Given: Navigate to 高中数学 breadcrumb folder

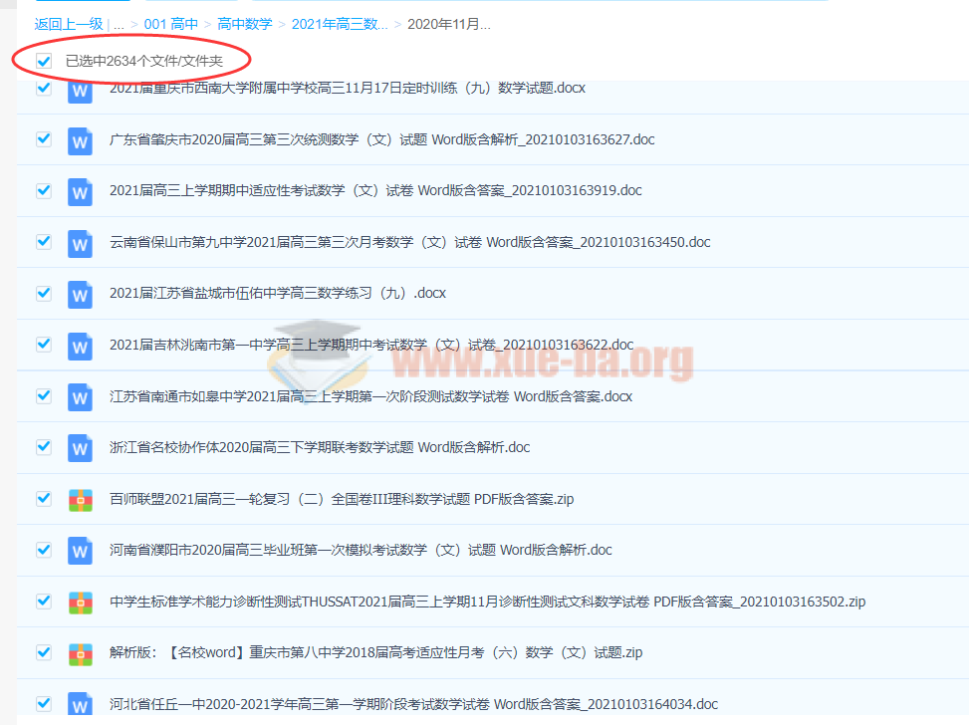Looking at the screenshot, I should [244, 24].
